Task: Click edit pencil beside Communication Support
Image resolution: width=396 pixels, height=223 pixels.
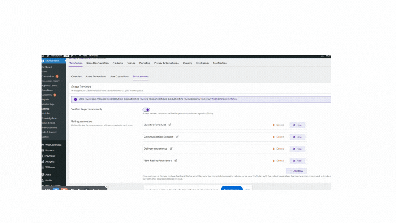Action: pyautogui.click(x=177, y=137)
